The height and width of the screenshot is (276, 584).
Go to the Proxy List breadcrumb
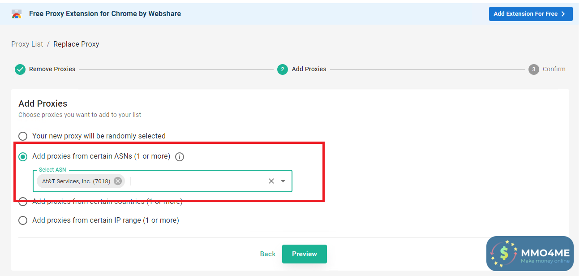pyautogui.click(x=27, y=44)
